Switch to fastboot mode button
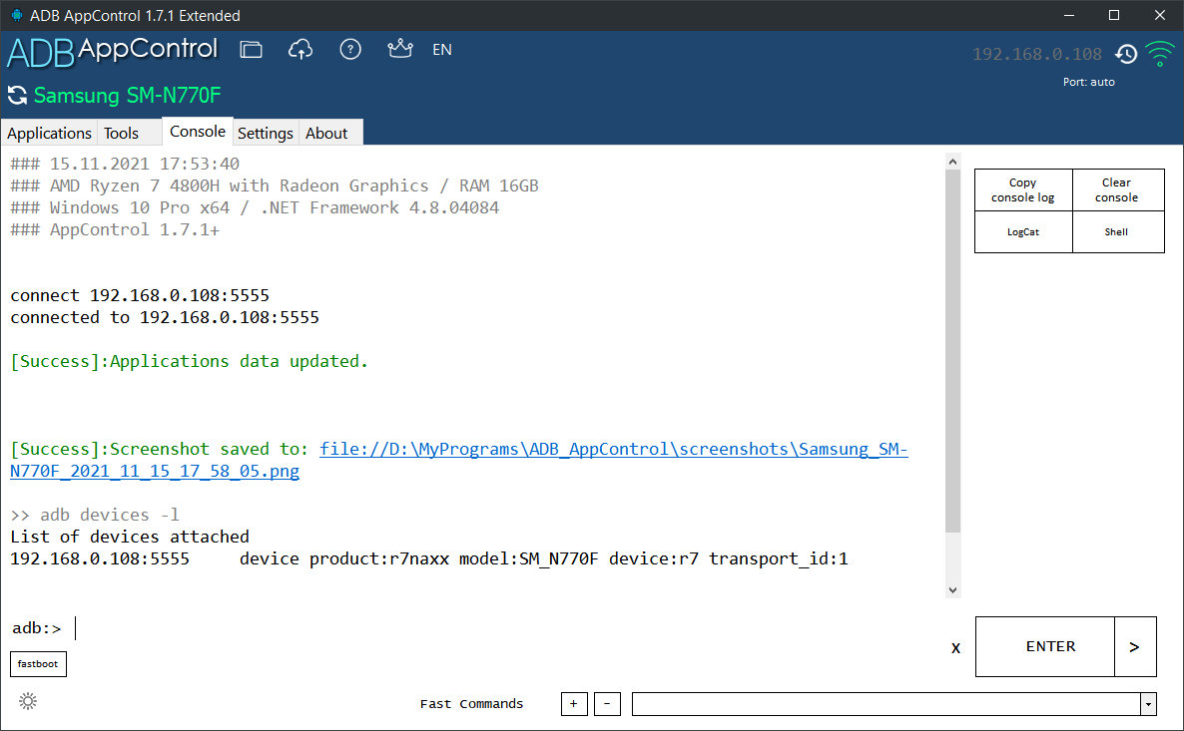 [38, 664]
